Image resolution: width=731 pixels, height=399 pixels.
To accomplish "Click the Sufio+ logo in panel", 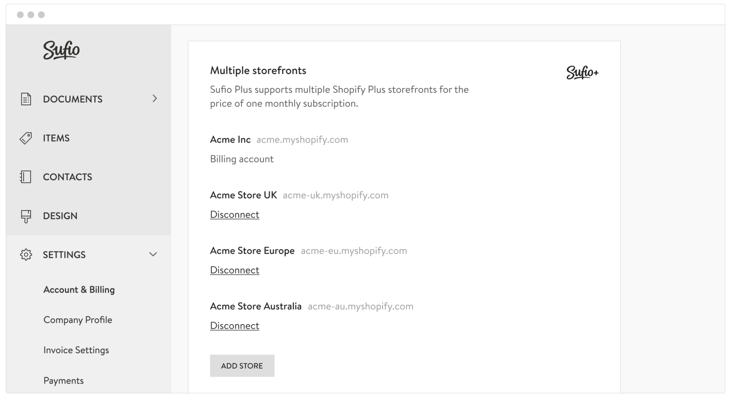I will click(582, 72).
